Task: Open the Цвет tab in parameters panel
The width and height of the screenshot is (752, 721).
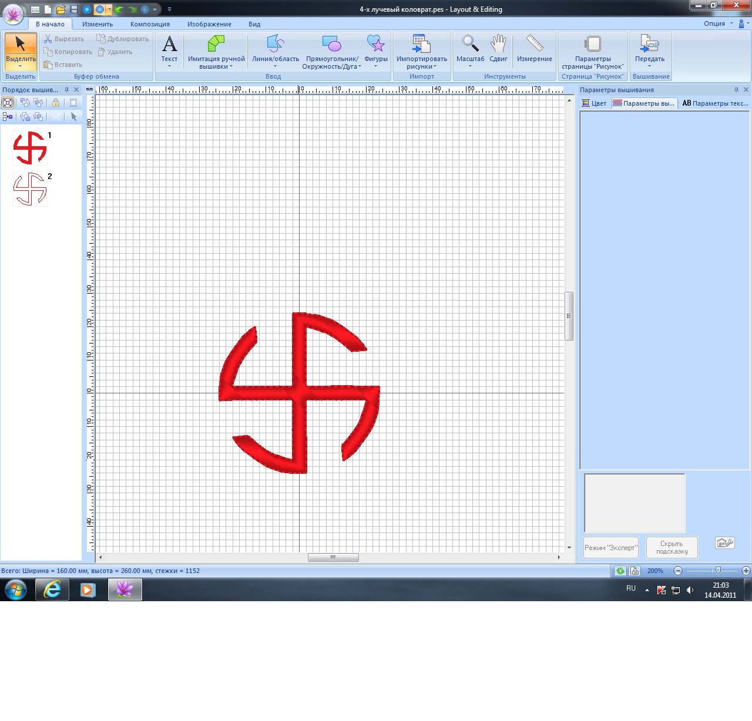Action: click(x=595, y=103)
